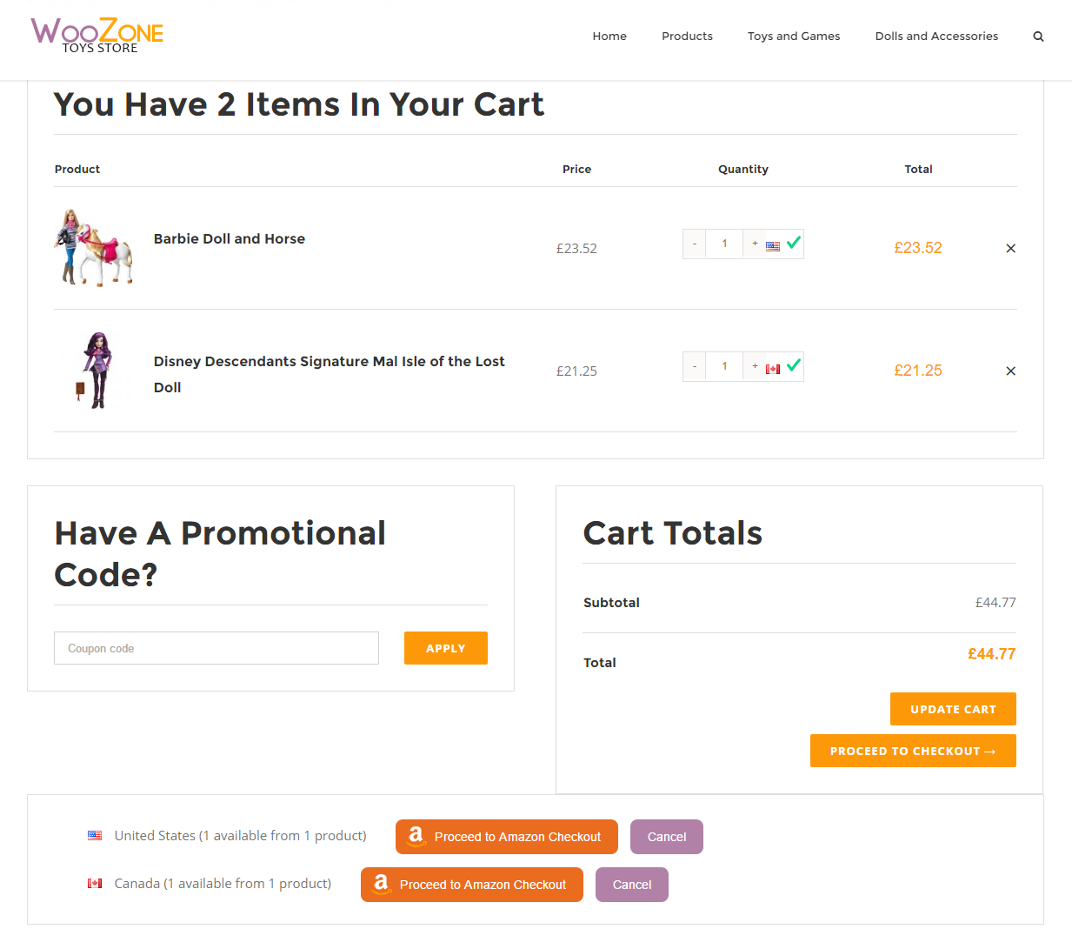Open Barbie Doll and Horse product thumbnail
This screenshot has width=1072, height=949.
point(94,248)
